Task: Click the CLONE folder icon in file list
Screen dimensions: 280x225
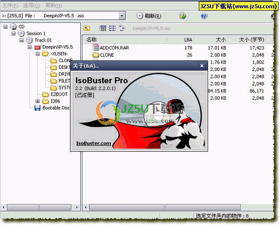Action: tap(96, 54)
